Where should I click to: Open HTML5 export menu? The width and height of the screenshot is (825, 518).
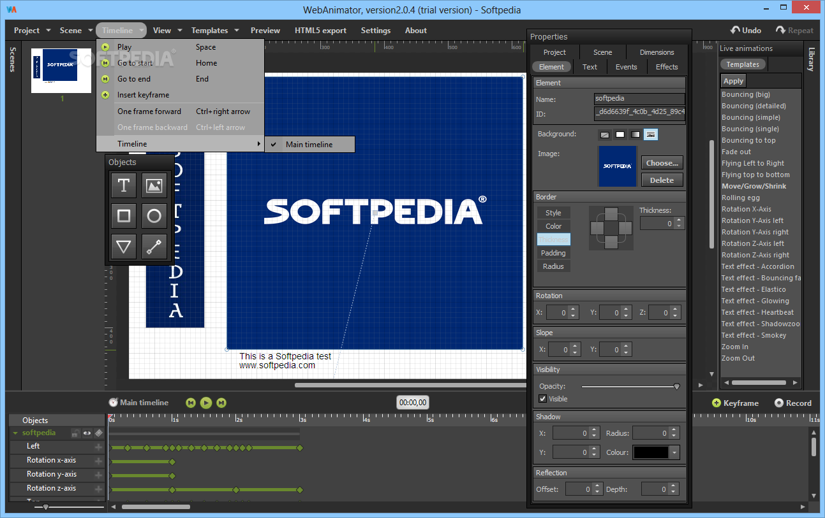[x=320, y=30]
